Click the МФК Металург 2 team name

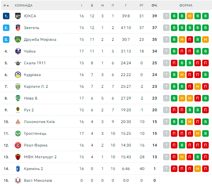(x=40, y=157)
